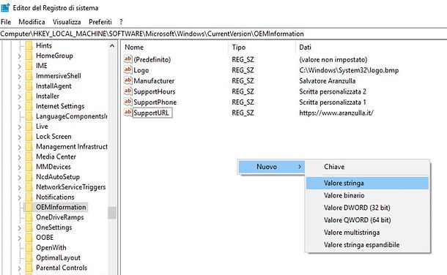Image resolution: width=447 pixels, height=275 pixels.
Task: Expand the HomeGroup tree node
Action: pos(19,56)
